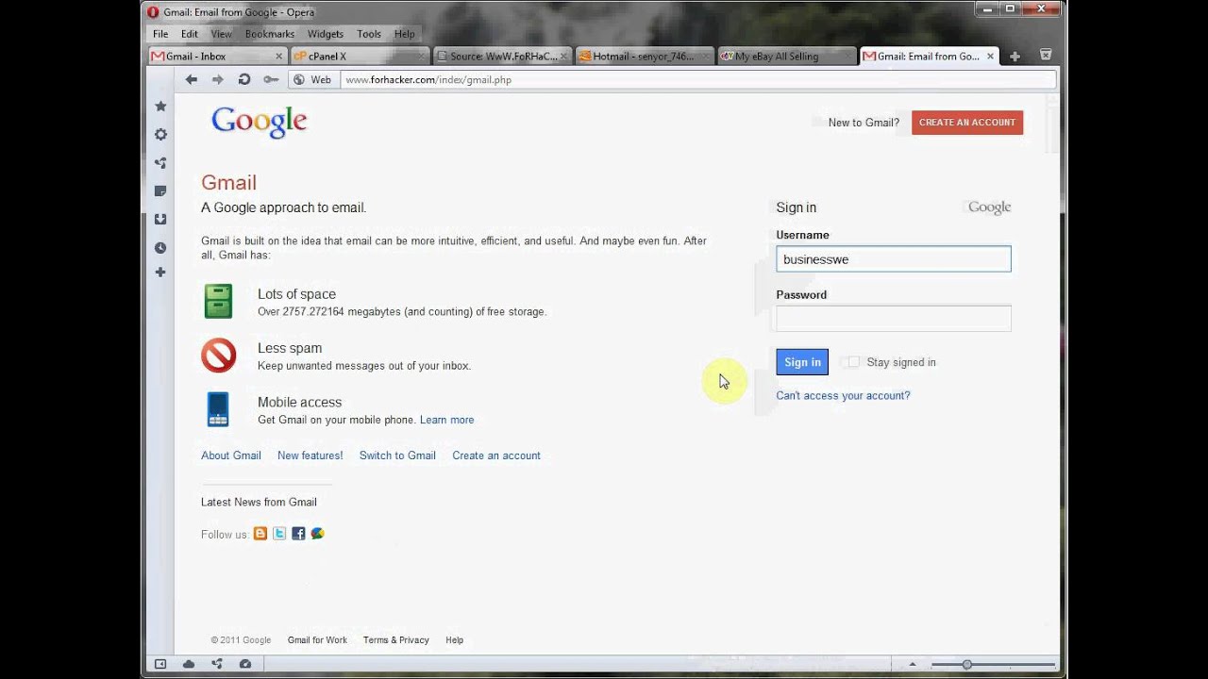Switch to the cPanel X tab
This screenshot has width=1208, height=679.
click(x=360, y=57)
